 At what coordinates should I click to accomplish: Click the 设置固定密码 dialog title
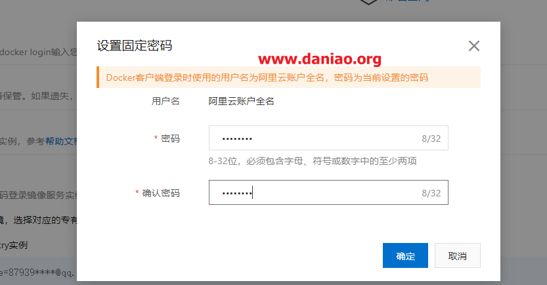point(135,46)
